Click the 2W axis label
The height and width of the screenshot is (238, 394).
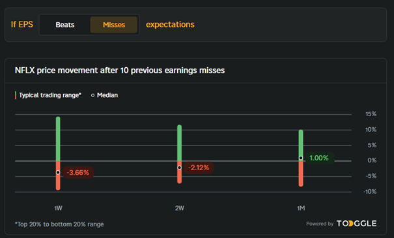[180, 208]
